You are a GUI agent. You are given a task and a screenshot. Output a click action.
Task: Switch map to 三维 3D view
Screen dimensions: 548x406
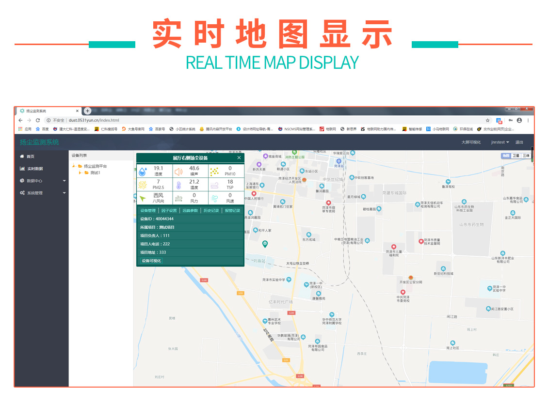coord(526,156)
